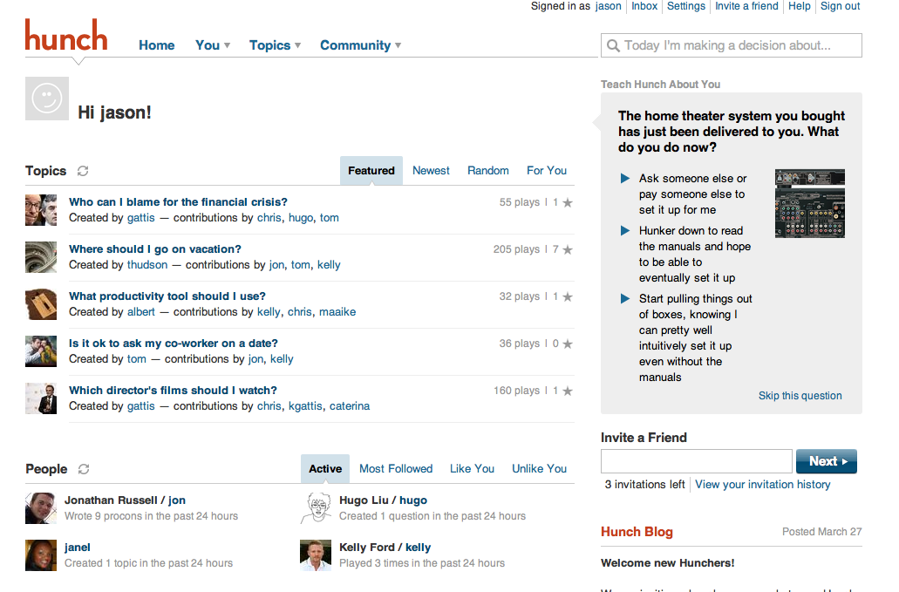This screenshot has width=899, height=592.
Task: Click the Skip this question link
Action: (800, 396)
